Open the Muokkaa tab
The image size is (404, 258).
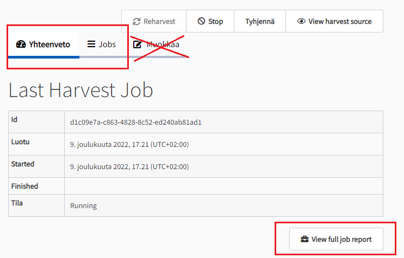[157, 44]
